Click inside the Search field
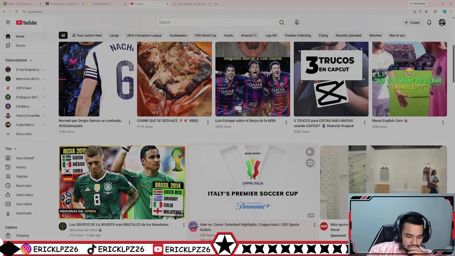The width and height of the screenshot is (455, 256). [x=215, y=22]
